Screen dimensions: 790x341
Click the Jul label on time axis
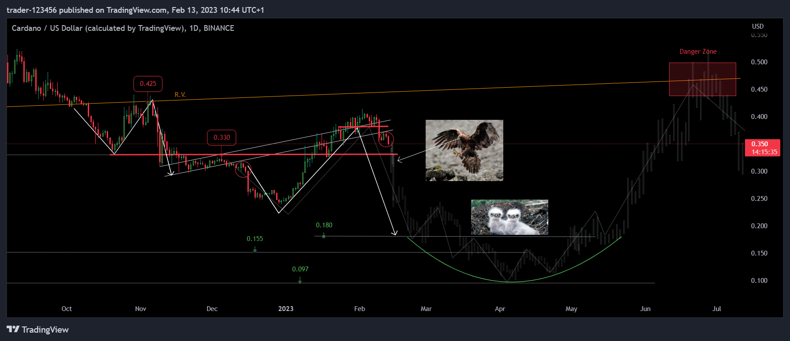click(717, 309)
